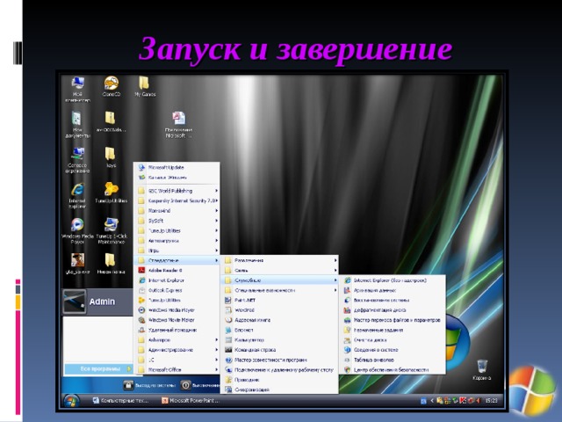Expand the SySoft program group arrow
This screenshot has height=422, width=562.
(217, 221)
